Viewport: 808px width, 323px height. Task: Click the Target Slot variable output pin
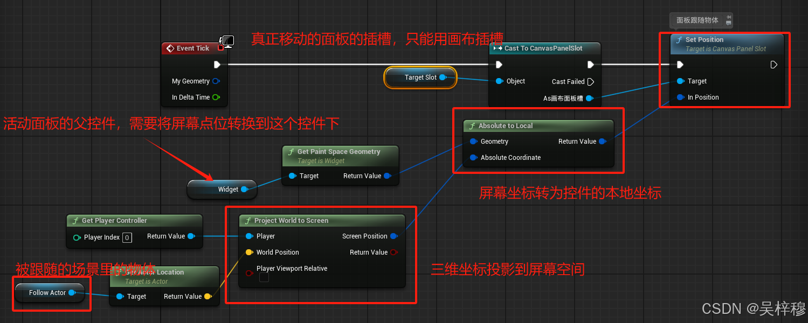click(443, 78)
